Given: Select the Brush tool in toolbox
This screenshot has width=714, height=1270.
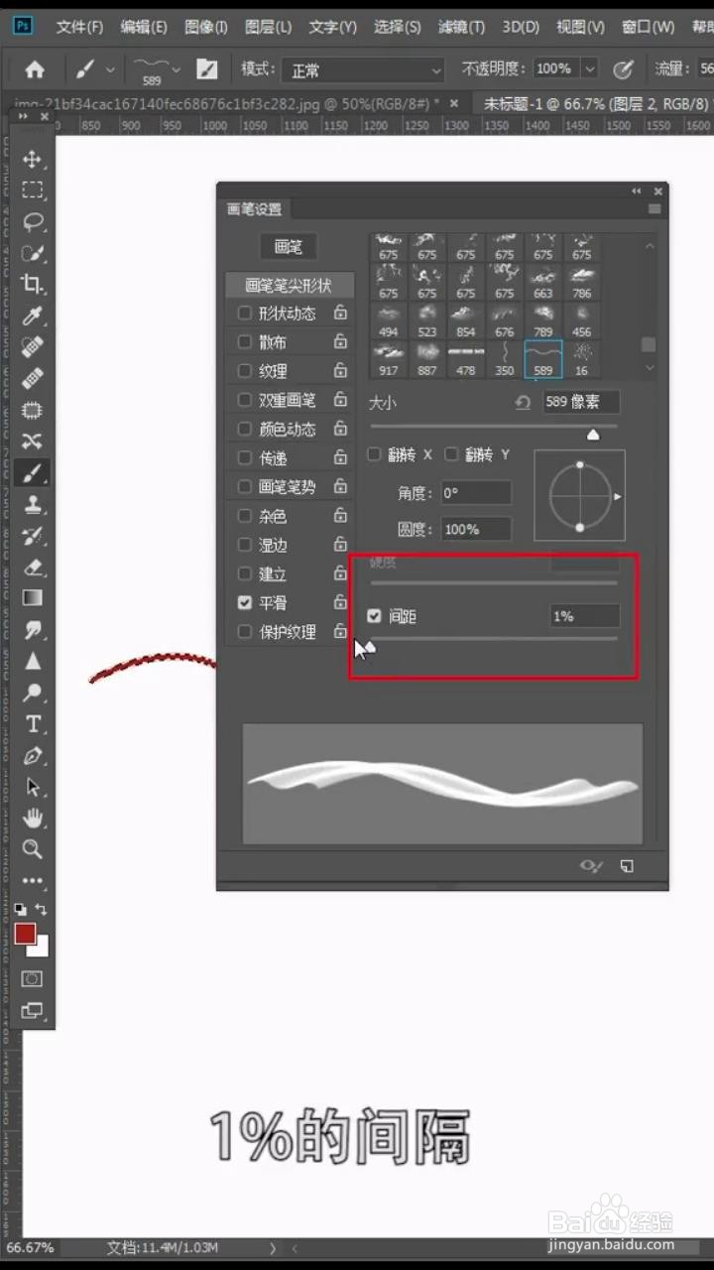Looking at the screenshot, I should coord(33,472).
